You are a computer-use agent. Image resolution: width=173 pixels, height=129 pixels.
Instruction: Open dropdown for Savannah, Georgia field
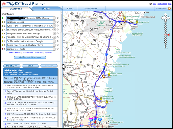tap(54, 22)
